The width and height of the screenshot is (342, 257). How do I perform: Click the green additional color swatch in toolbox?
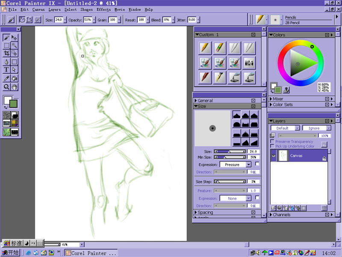[x=13, y=104]
